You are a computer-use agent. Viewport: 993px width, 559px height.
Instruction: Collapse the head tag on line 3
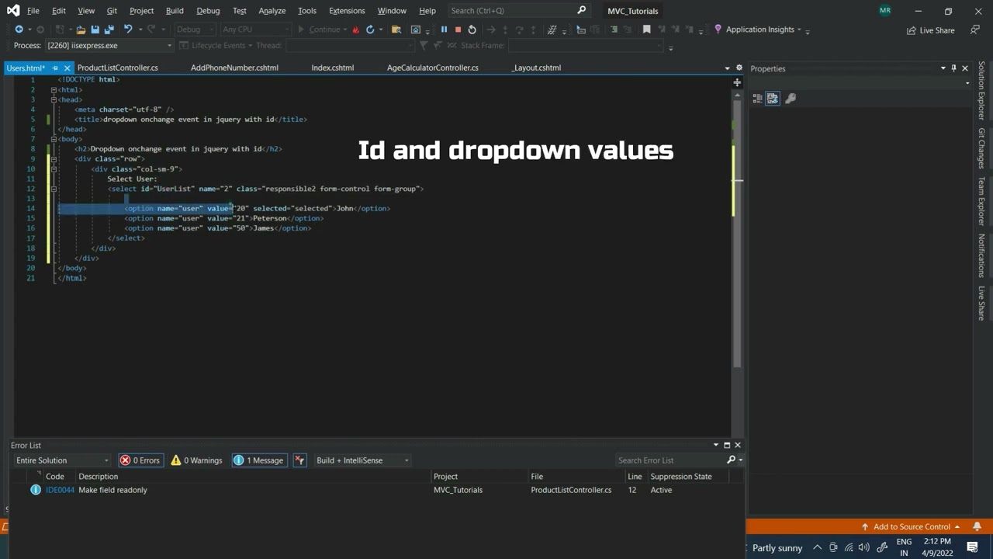click(x=54, y=99)
